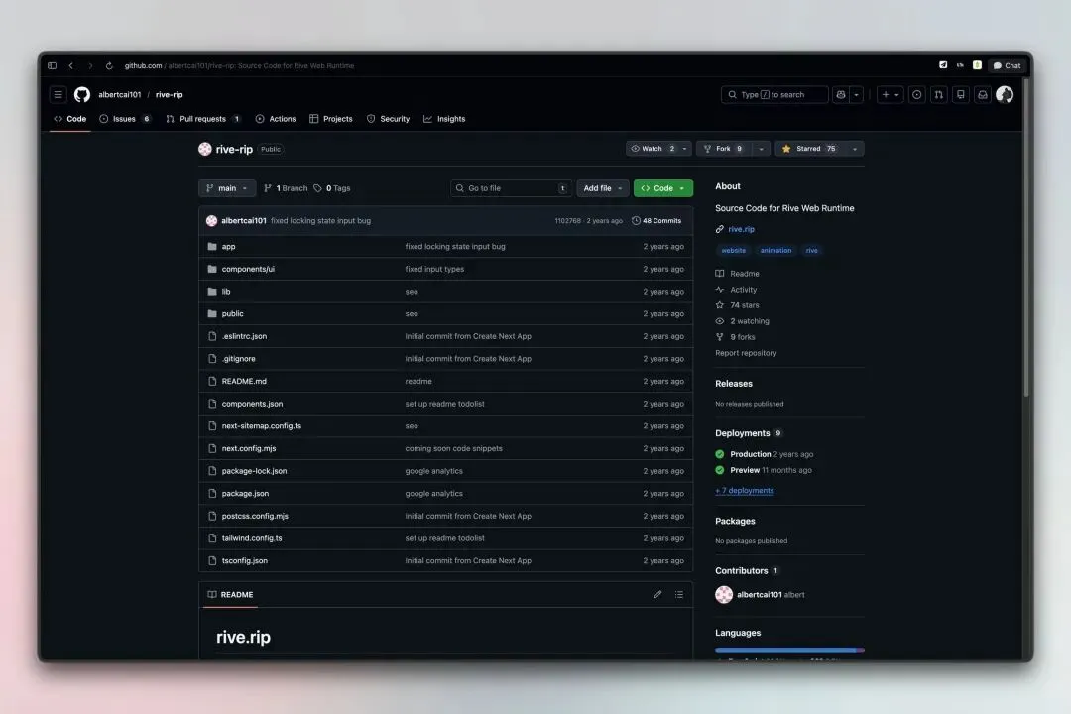This screenshot has width=1071, height=714.
Task: Open commit hash 1102768
Action: click(567, 221)
